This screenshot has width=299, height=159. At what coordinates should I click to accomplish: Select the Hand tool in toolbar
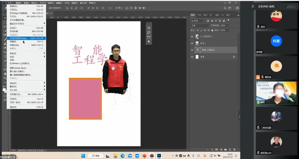pyautogui.click(x=5, y=74)
